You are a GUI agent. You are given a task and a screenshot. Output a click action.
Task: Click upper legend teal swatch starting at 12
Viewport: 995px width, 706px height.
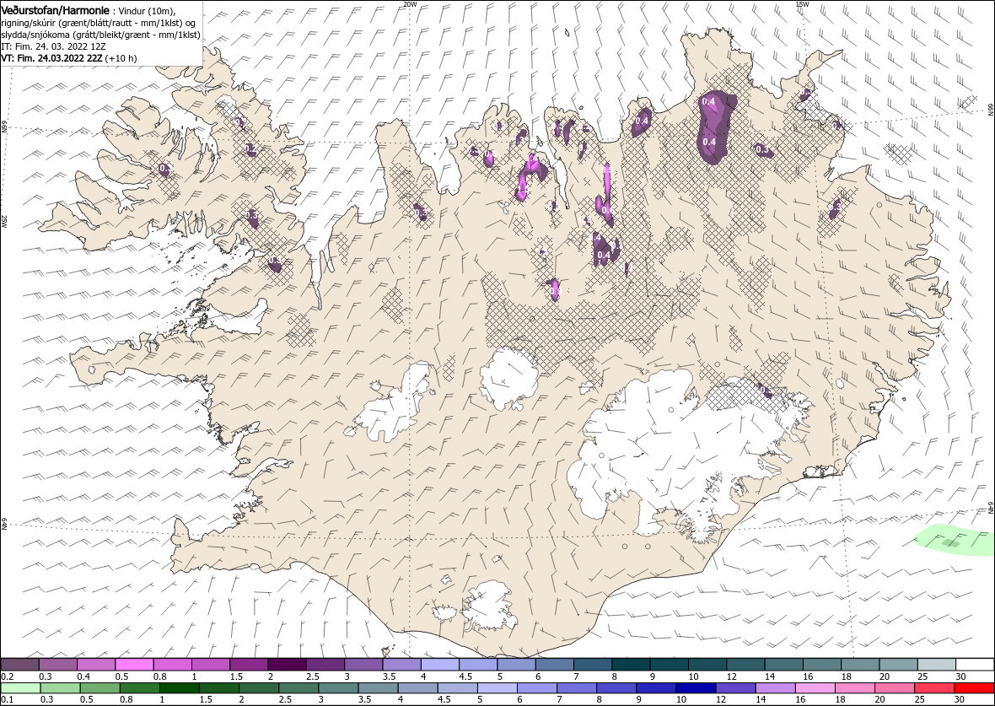click(x=745, y=665)
